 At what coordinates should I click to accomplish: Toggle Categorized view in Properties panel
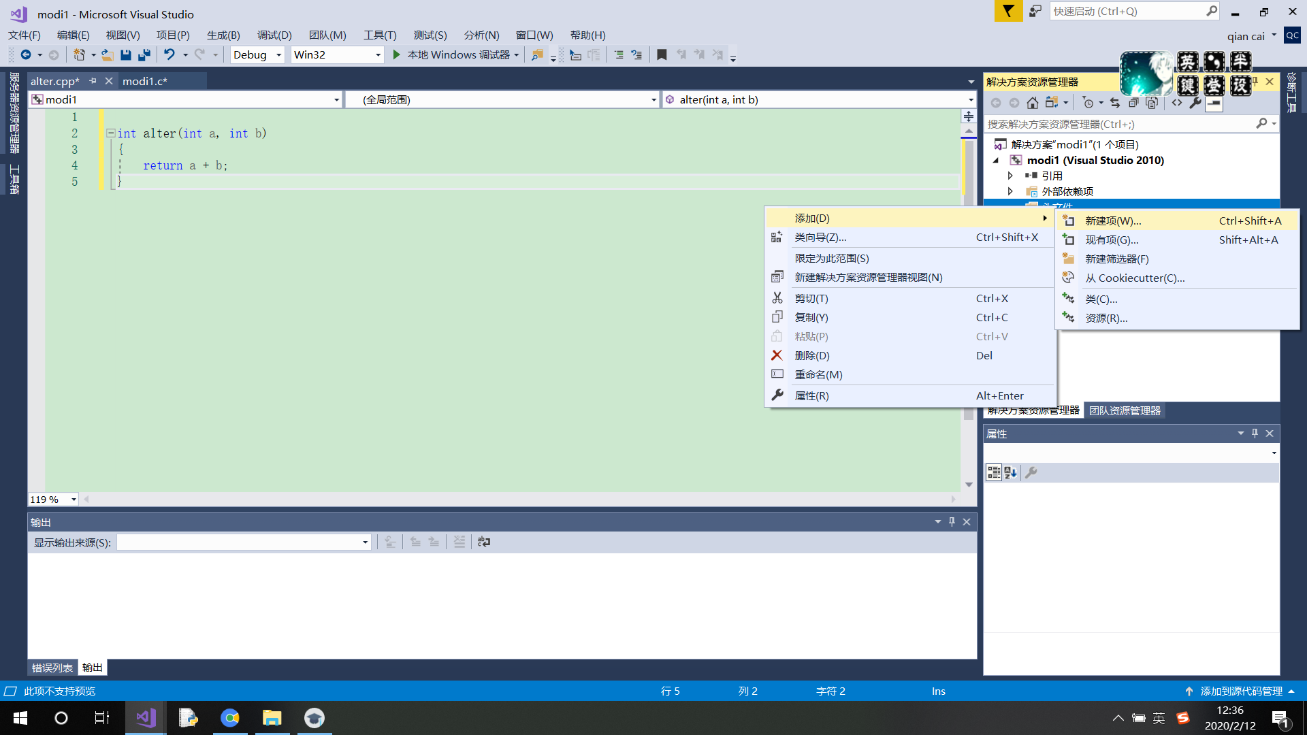pos(994,472)
